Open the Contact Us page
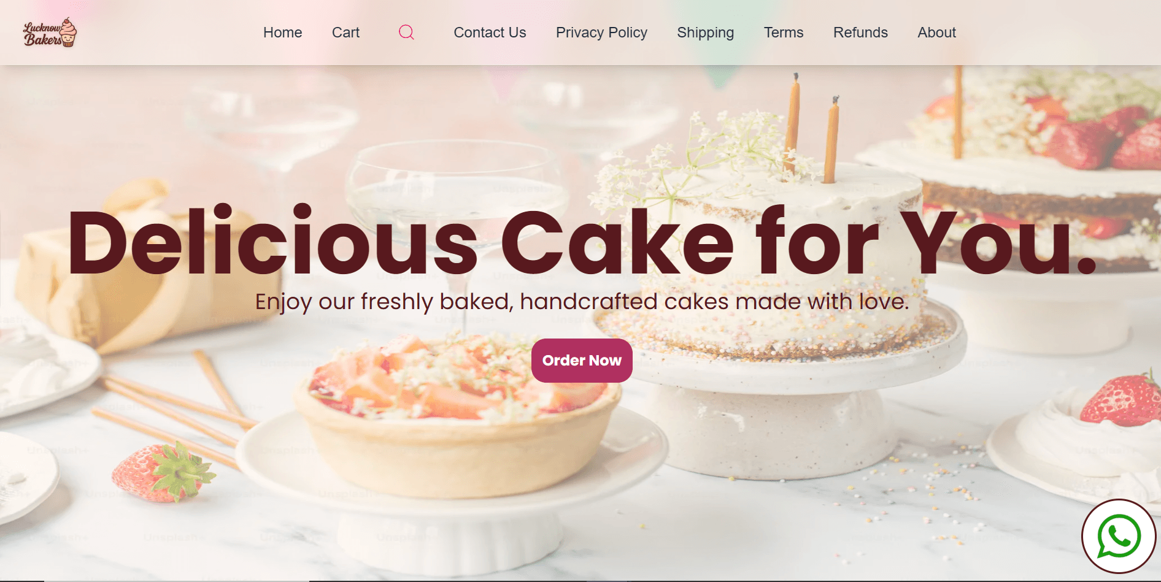This screenshot has height=582, width=1161. point(490,33)
